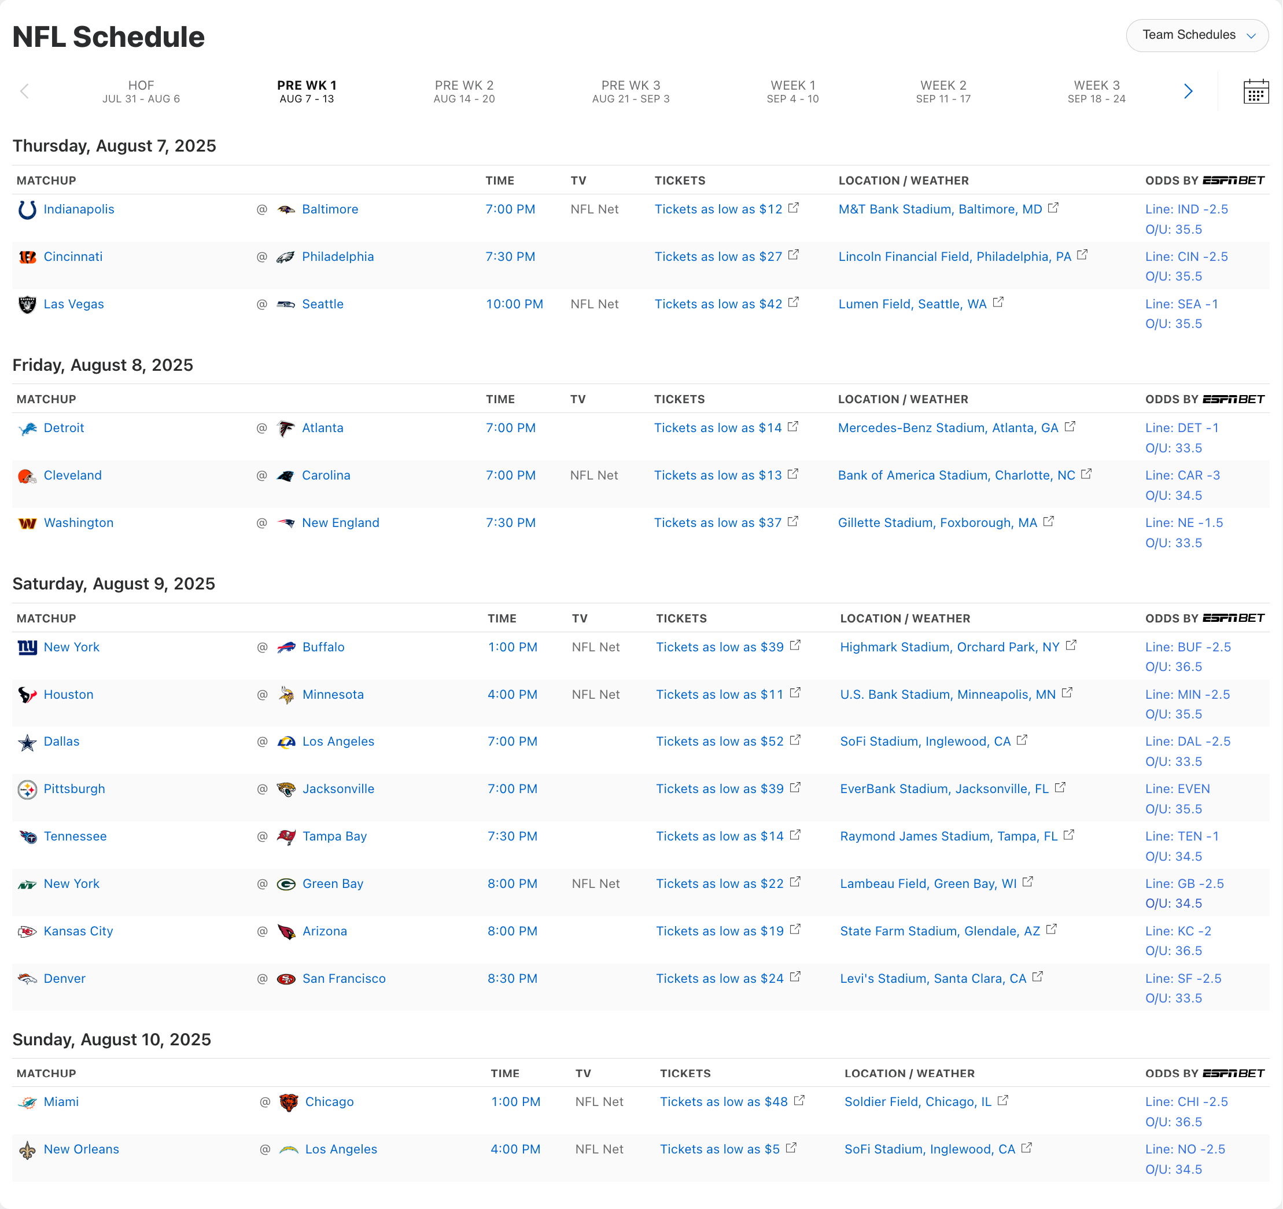Image resolution: width=1283 pixels, height=1209 pixels.
Task: Click the Buffalo Bills logo
Action: pyautogui.click(x=286, y=647)
